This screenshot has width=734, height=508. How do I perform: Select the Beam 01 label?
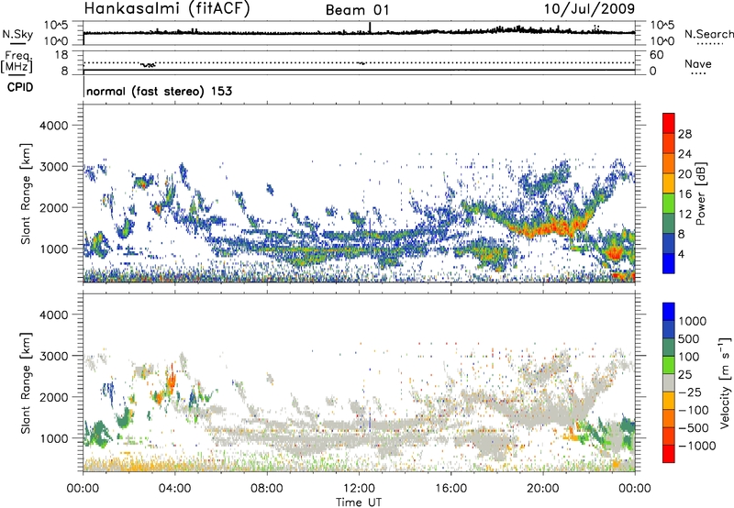pos(357,10)
